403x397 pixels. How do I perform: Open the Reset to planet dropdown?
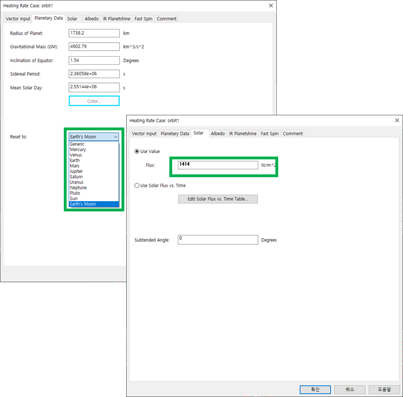(94, 137)
